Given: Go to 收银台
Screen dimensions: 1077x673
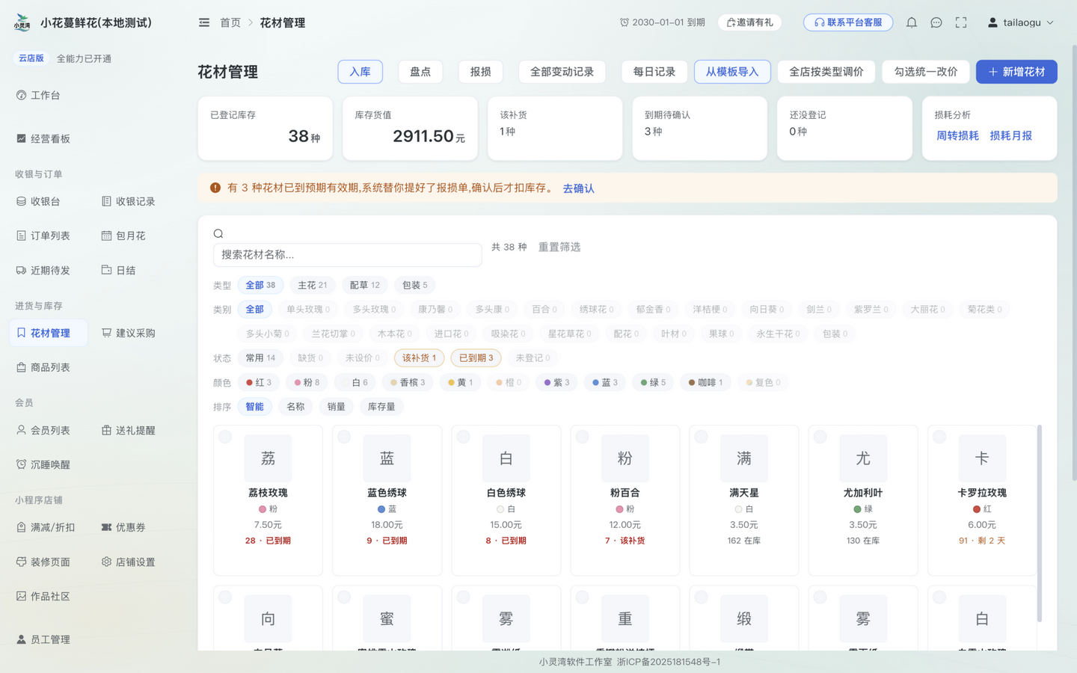Looking at the screenshot, I should [38, 201].
